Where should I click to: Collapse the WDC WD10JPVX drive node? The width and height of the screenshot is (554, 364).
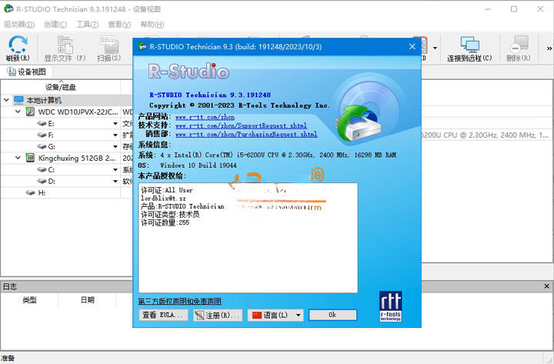(18, 112)
